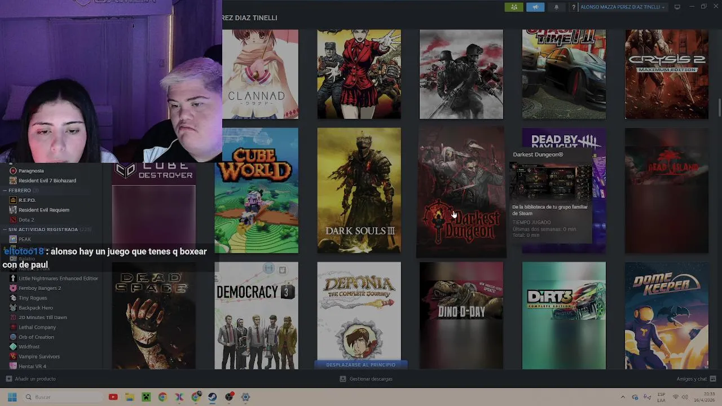The width and height of the screenshot is (722, 406).
Task: Show hidden tray icons chevron
Action: 623,397
